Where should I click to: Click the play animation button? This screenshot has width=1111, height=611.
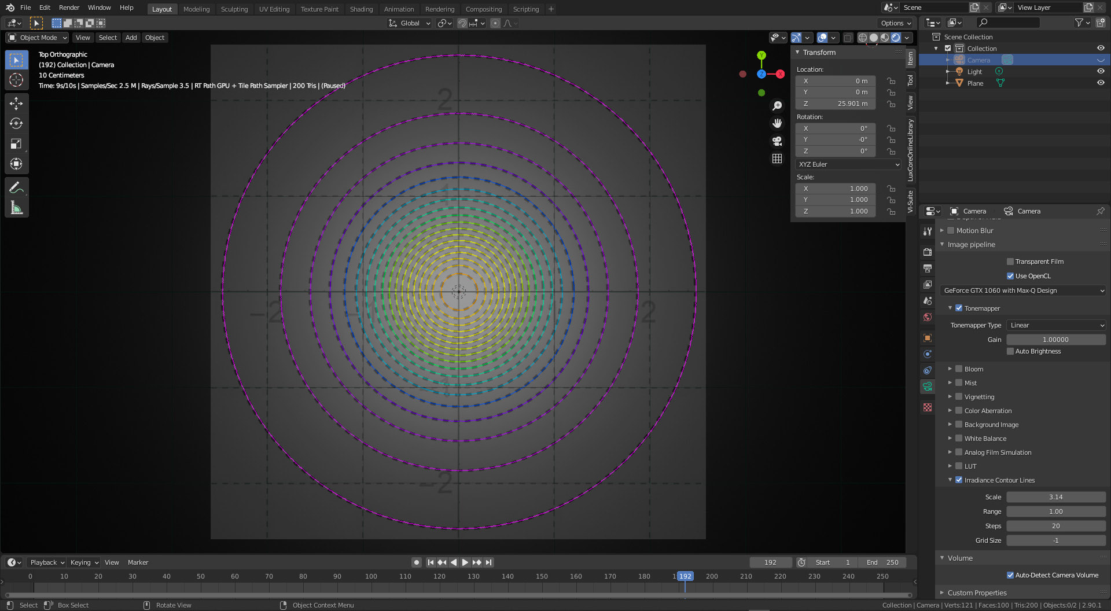(465, 562)
